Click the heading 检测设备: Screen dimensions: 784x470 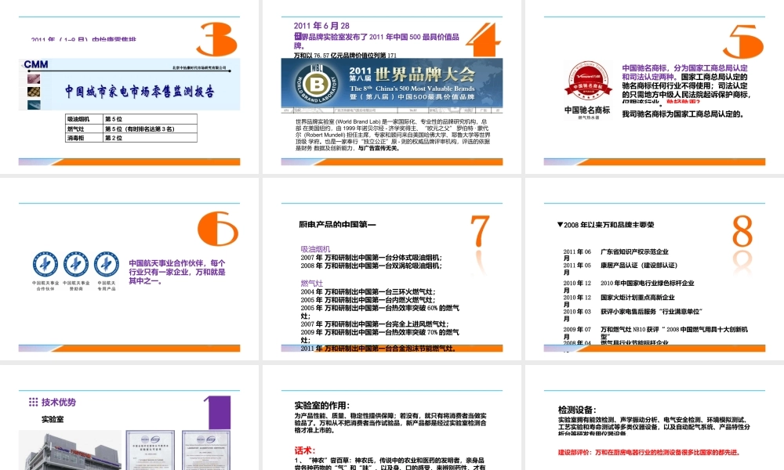click(577, 410)
